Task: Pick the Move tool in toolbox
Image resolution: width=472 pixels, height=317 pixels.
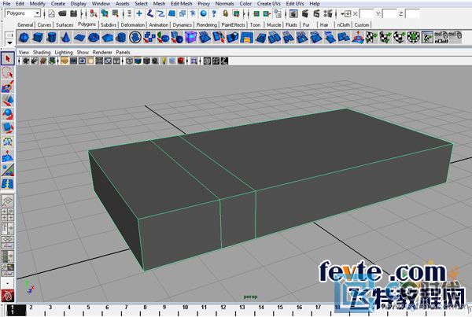Action: [x=8, y=100]
